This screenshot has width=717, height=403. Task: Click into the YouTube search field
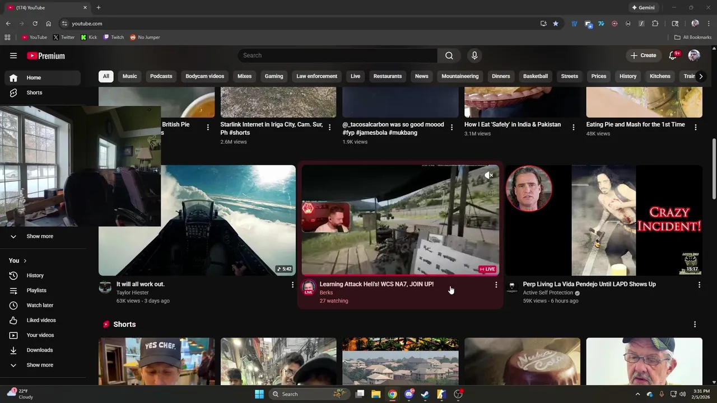(337, 55)
